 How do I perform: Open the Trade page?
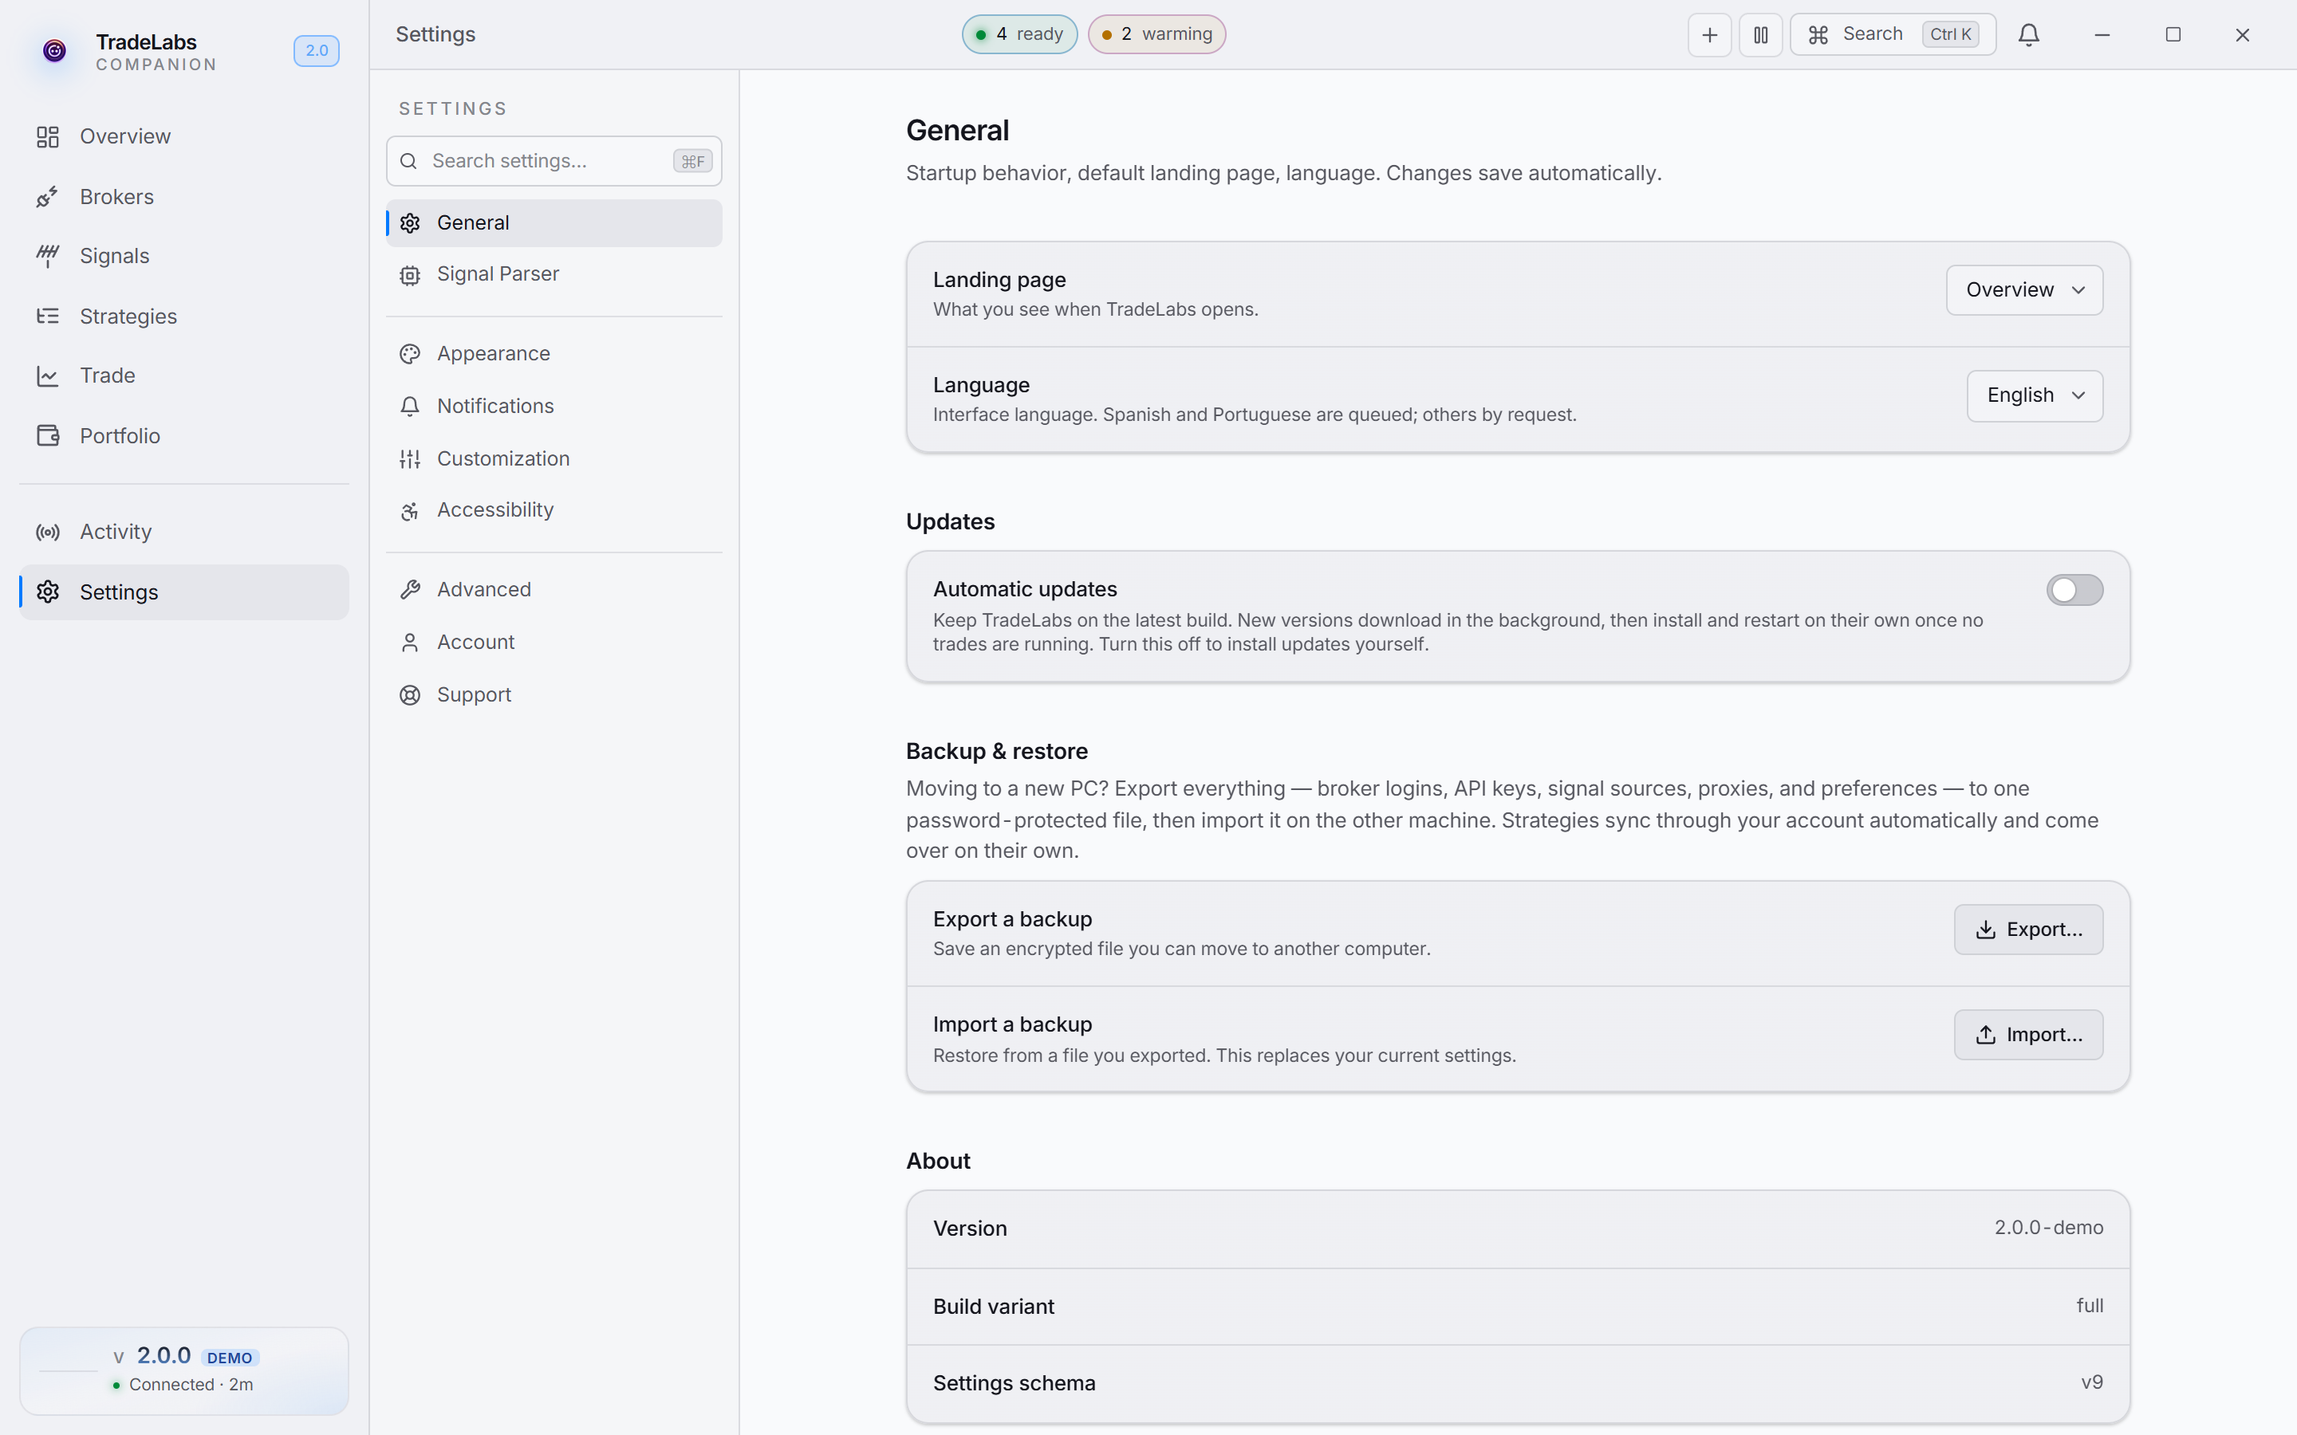tap(184, 375)
